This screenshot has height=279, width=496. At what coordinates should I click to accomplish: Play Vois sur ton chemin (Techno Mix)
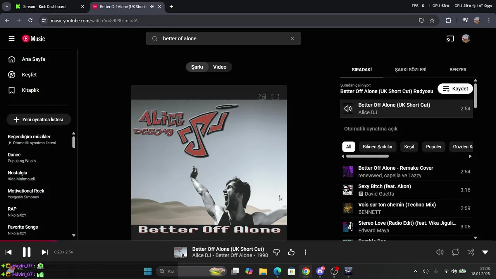[406, 208]
